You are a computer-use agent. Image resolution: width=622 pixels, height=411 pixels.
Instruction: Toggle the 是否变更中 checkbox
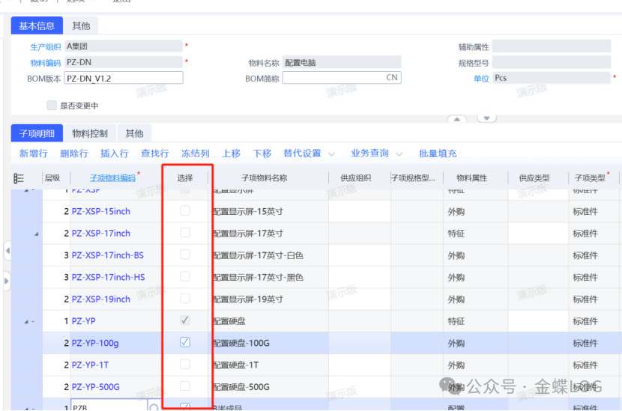coord(52,106)
